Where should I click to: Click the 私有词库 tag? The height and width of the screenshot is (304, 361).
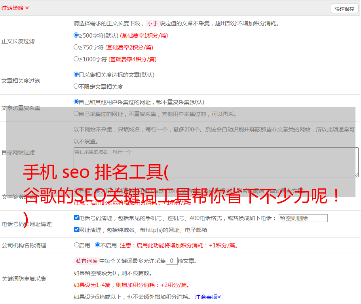(87, 261)
